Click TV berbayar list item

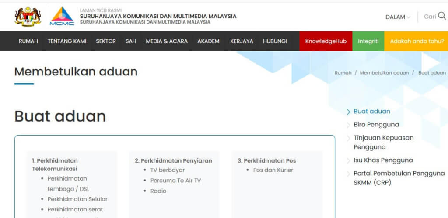pyautogui.click(x=168, y=170)
